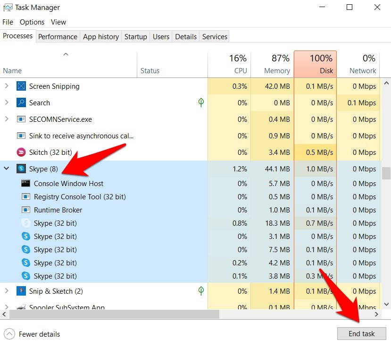Click the horizontal scrollbar thumb
This screenshot has width=391, height=348.
115,314
